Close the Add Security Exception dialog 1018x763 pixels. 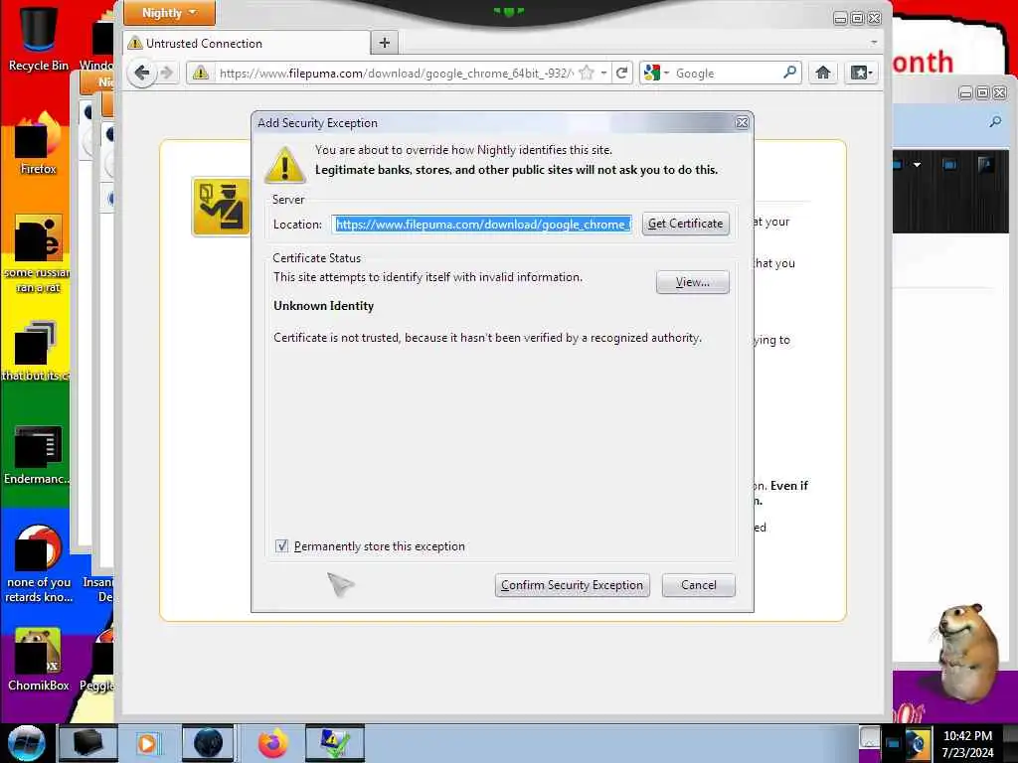[742, 122]
